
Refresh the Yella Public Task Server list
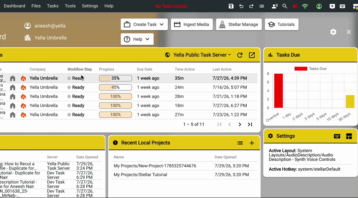240,55
